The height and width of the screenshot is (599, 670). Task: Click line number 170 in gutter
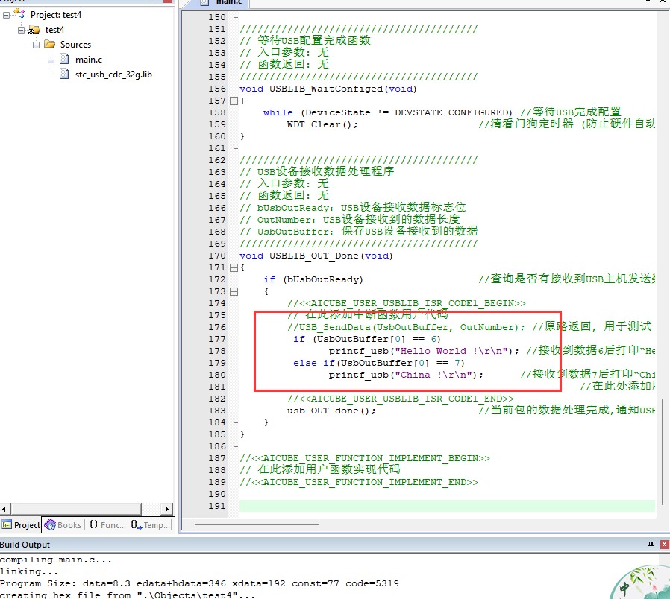point(217,256)
